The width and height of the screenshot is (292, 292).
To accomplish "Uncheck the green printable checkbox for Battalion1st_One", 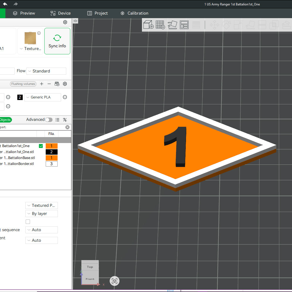I will (41, 146).
